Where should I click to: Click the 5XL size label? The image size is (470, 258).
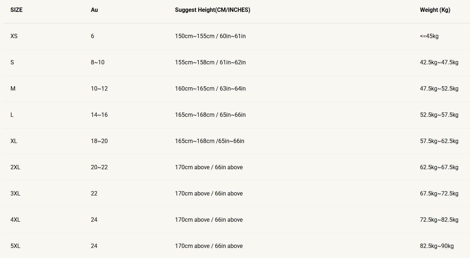(15, 246)
